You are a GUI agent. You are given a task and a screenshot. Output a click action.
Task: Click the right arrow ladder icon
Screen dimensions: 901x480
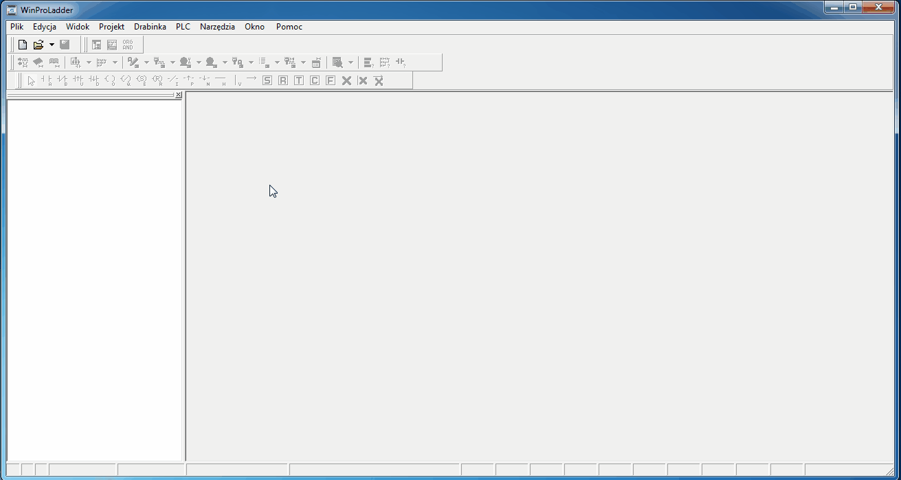(252, 80)
